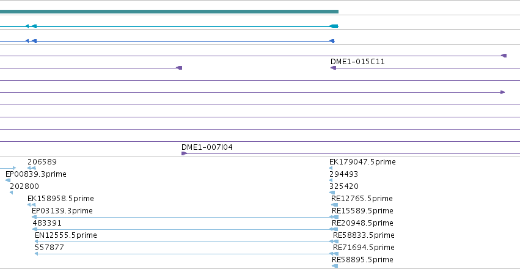Click the 294493 EST label
This screenshot has width=520, height=269.
click(344, 174)
